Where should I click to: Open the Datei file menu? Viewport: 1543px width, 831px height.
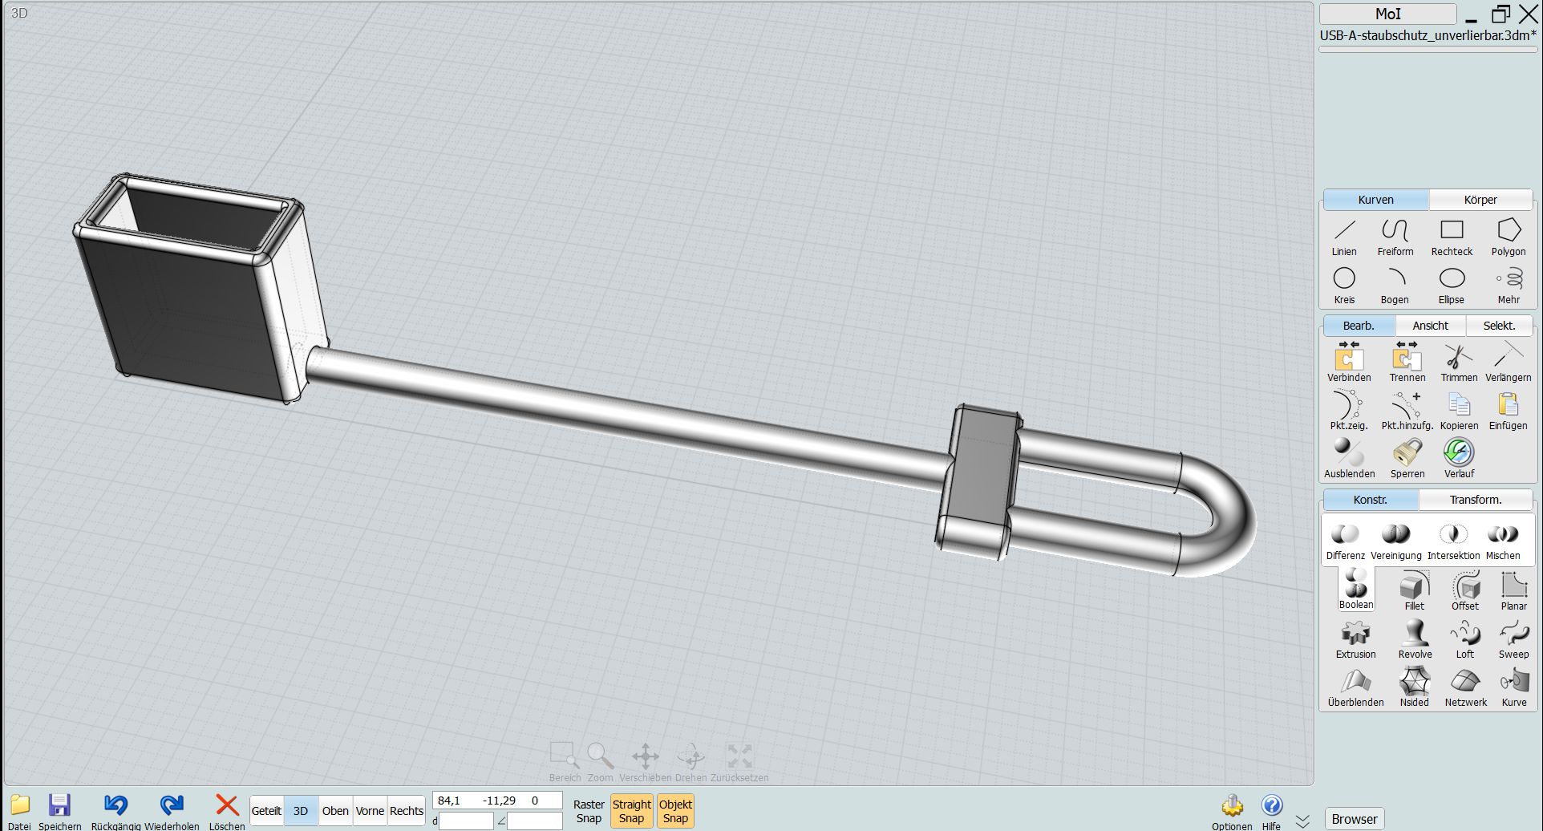[19, 812]
